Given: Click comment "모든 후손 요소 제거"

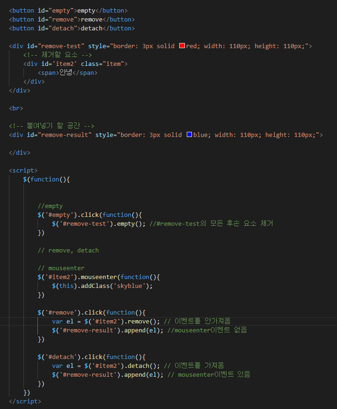Looking at the screenshot, I should point(242,223).
